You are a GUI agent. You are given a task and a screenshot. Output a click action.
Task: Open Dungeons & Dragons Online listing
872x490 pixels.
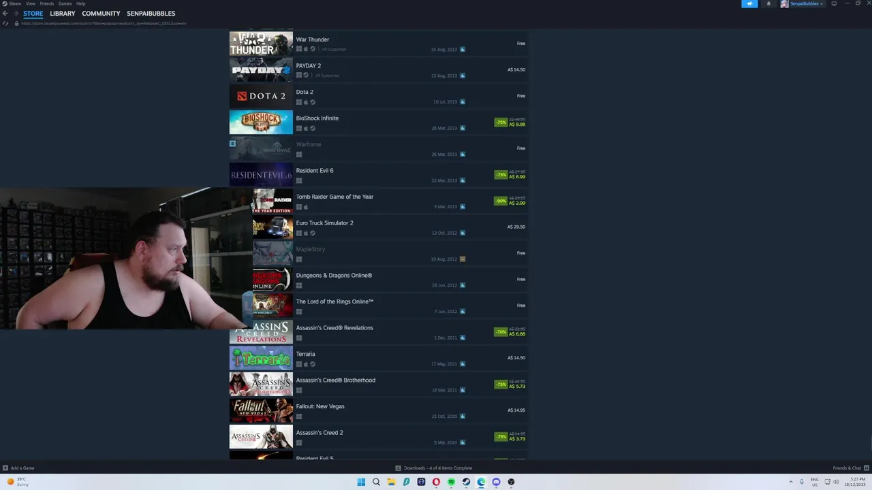[x=378, y=279]
